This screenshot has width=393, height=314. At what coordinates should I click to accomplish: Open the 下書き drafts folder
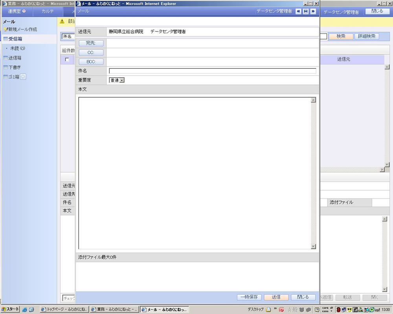15,68
